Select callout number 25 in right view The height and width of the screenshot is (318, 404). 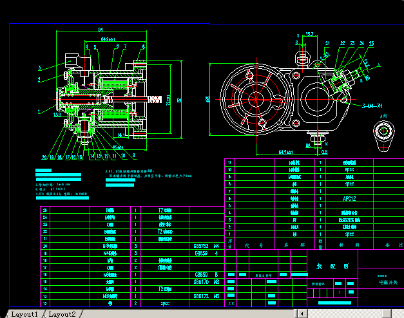coord(371,44)
